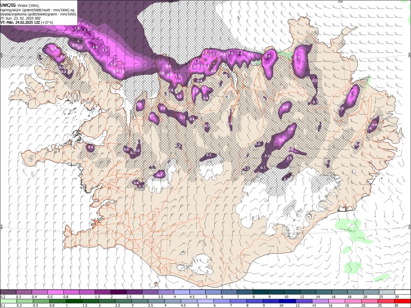Click the 1.6 snowfall value on the map
This screenshot has width=411, height=308.
[105, 50]
